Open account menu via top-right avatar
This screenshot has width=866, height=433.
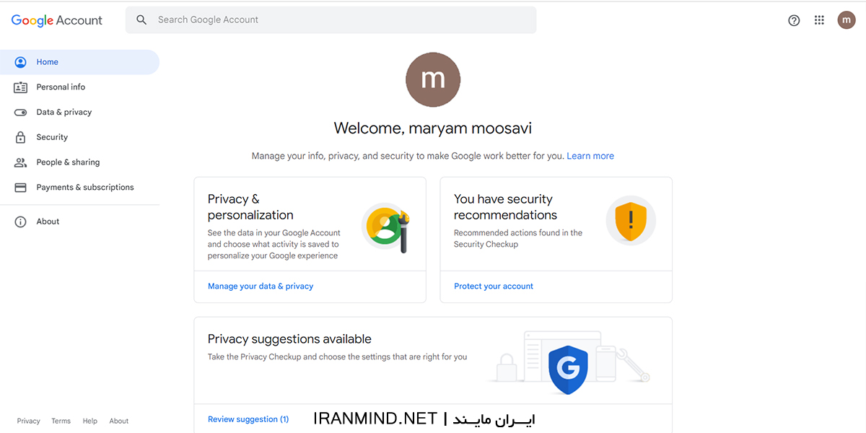847,20
